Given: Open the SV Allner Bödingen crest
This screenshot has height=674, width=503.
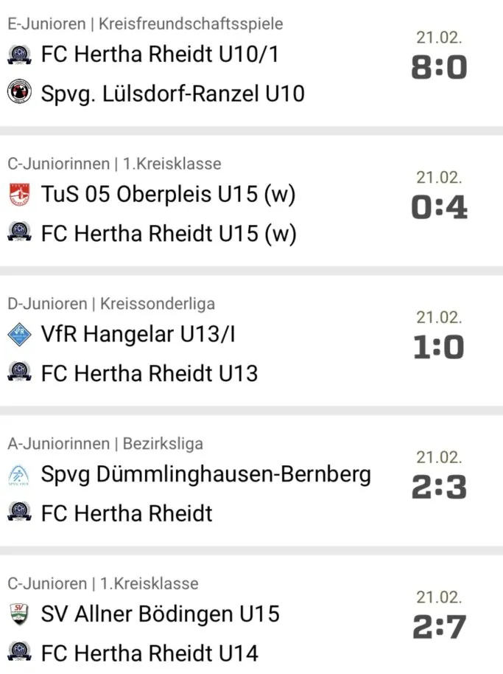Looking at the screenshot, I should 19,614.
